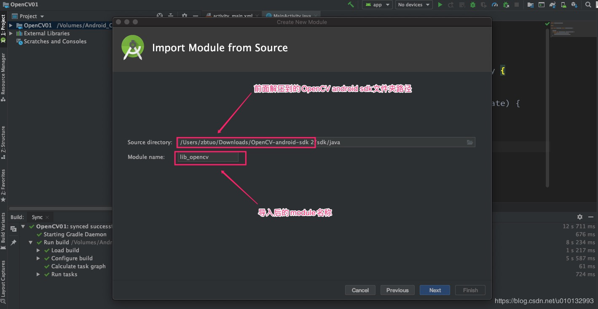Click the Run with Coverage icon

(484, 5)
